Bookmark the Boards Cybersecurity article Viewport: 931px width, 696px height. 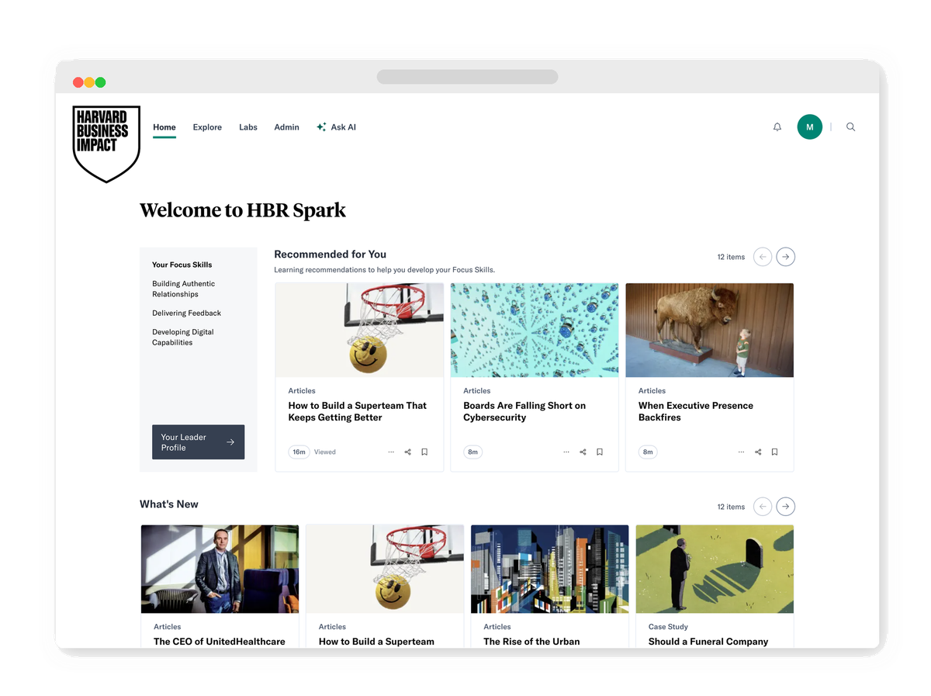pos(600,452)
